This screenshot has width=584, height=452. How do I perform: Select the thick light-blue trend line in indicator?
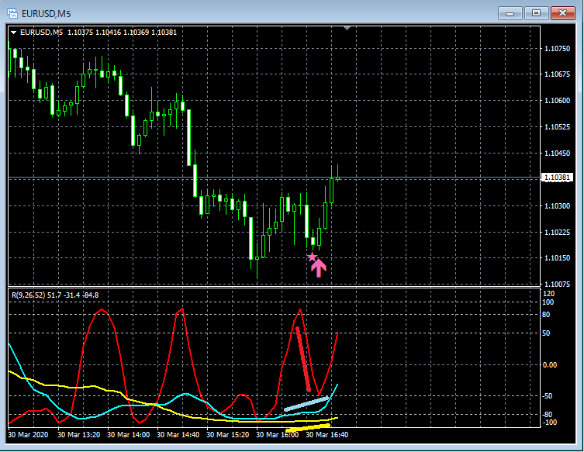point(306,404)
